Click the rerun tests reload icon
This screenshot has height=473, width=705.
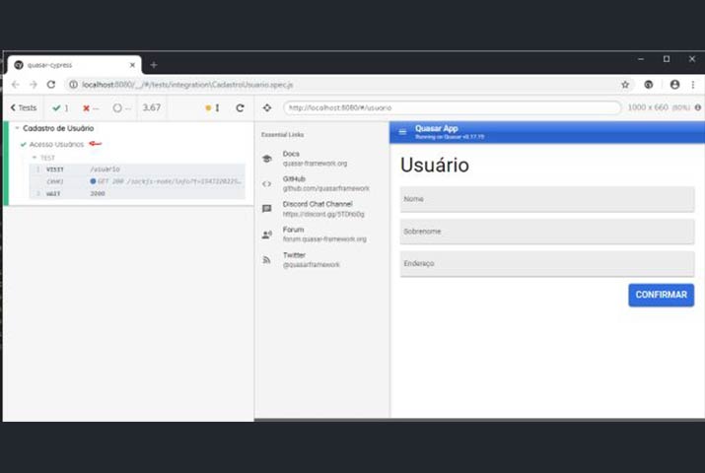(x=240, y=107)
